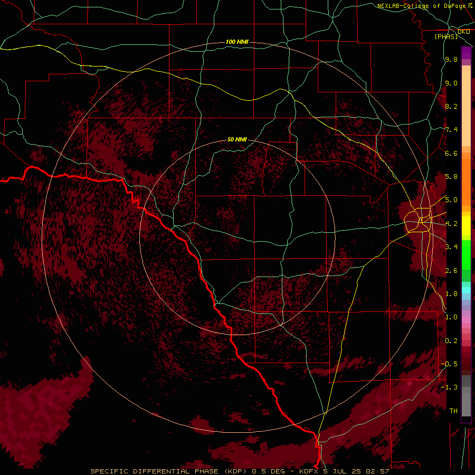The height and width of the screenshot is (475, 475).
Task: Click the DKD label above the scale
Action: click(x=463, y=32)
